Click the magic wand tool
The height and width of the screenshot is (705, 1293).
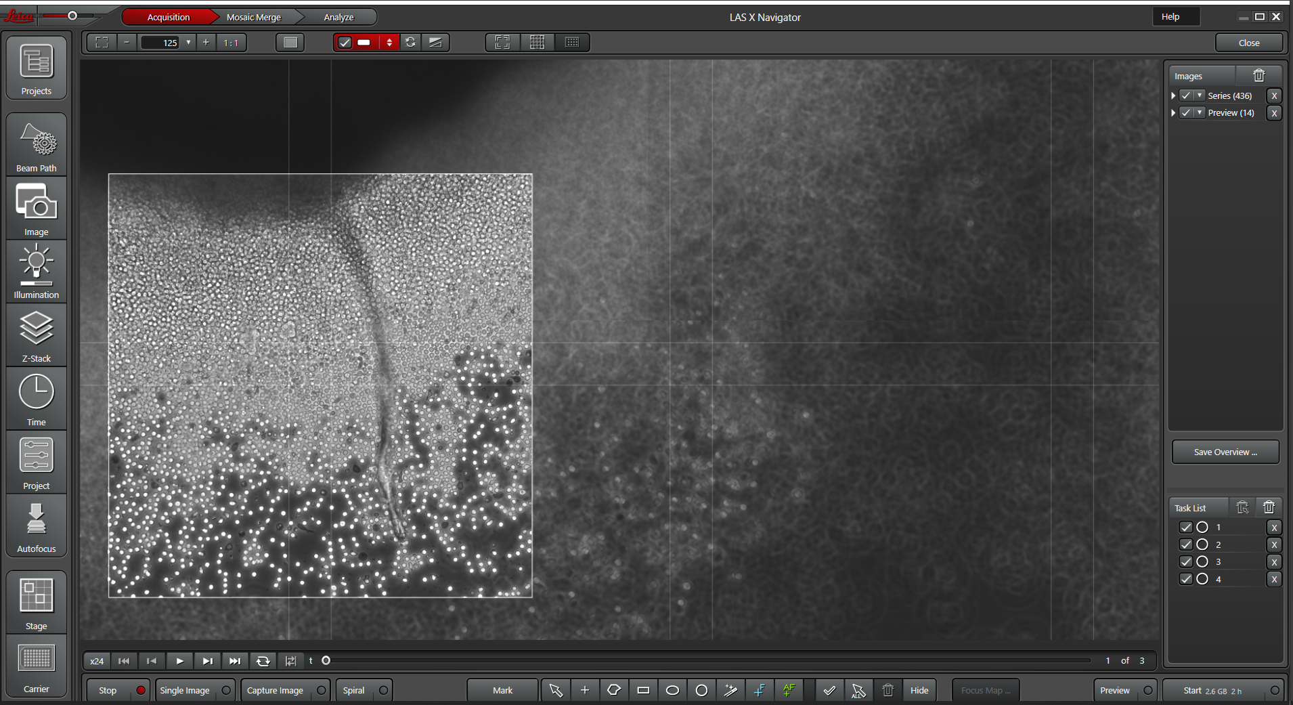tap(730, 690)
